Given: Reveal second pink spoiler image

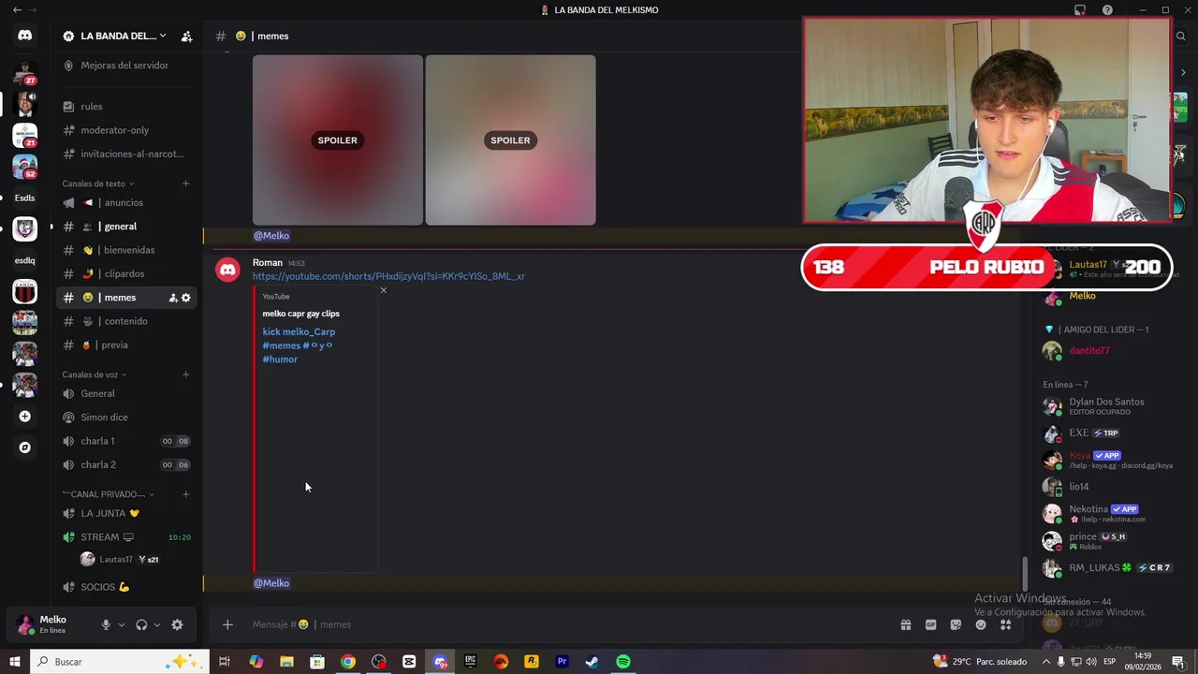Looking at the screenshot, I should pos(510,140).
